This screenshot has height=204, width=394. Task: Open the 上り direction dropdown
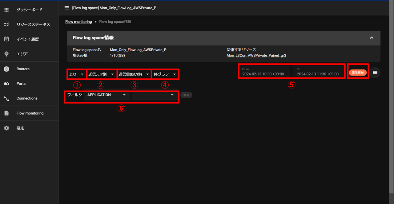(x=76, y=74)
